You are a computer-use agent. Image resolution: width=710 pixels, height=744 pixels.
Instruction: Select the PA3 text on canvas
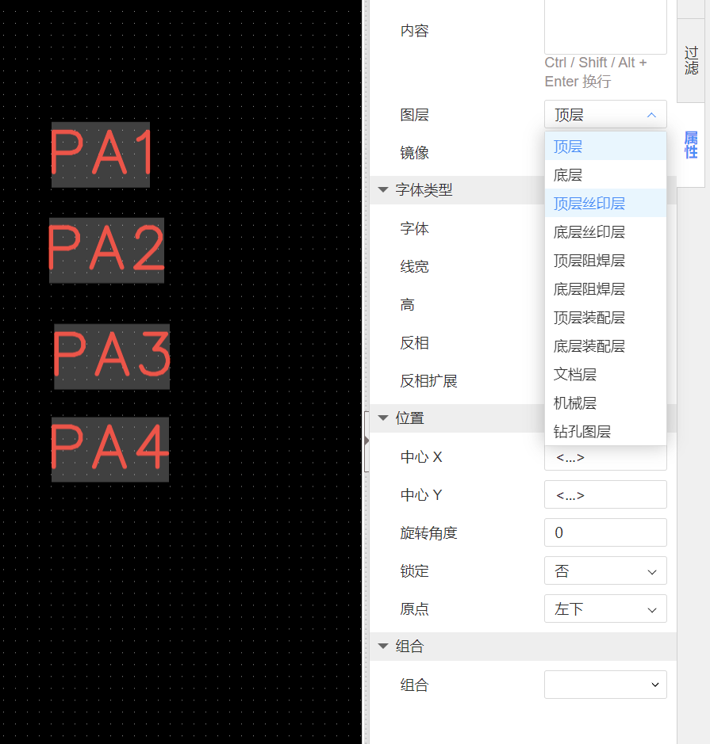point(112,357)
